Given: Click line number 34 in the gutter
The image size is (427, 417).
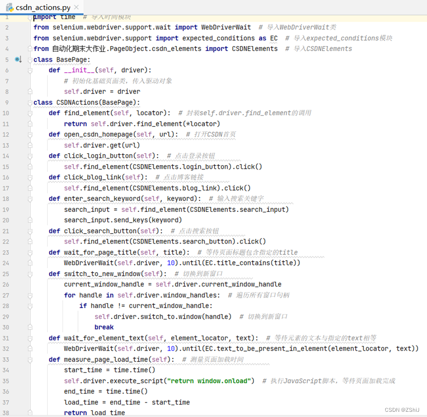Looking at the screenshot, I should click(x=6, y=370).
